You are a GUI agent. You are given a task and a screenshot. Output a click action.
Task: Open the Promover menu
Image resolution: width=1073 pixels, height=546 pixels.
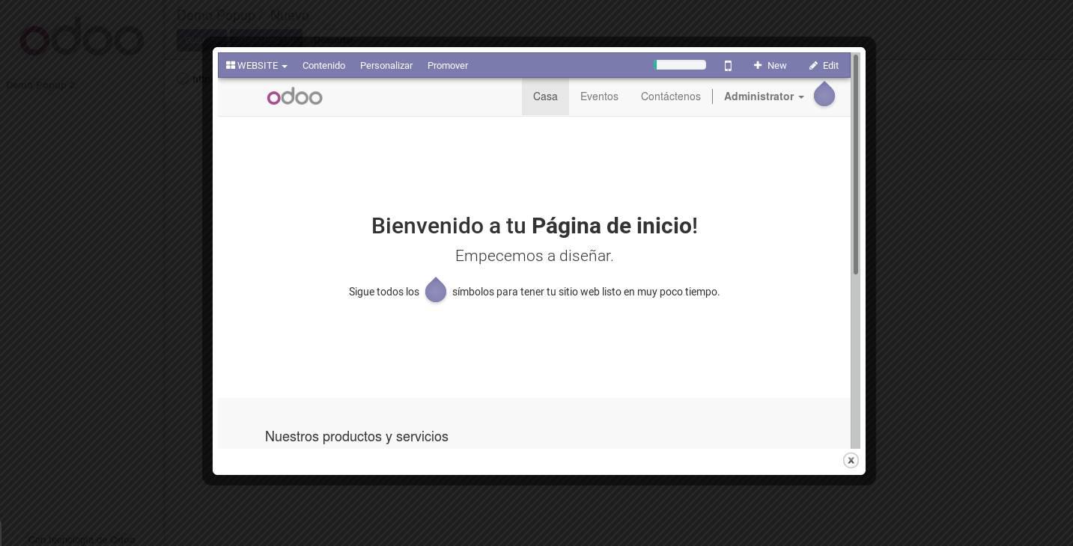click(448, 66)
